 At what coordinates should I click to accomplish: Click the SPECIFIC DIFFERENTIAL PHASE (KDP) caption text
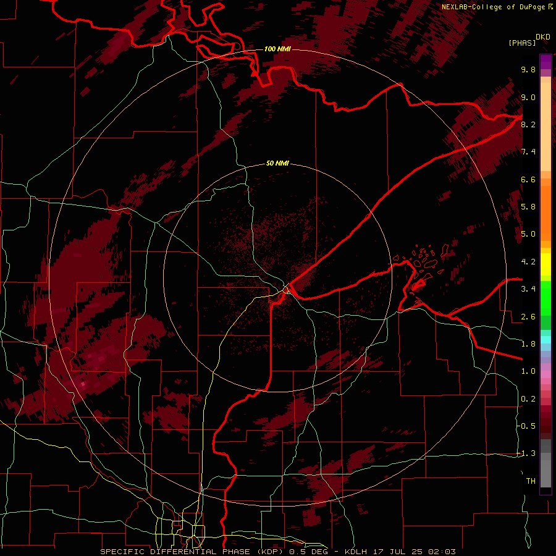(193, 552)
